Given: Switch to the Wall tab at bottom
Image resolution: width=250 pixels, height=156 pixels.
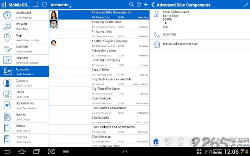Looking at the screenshot, I should 168,142.
